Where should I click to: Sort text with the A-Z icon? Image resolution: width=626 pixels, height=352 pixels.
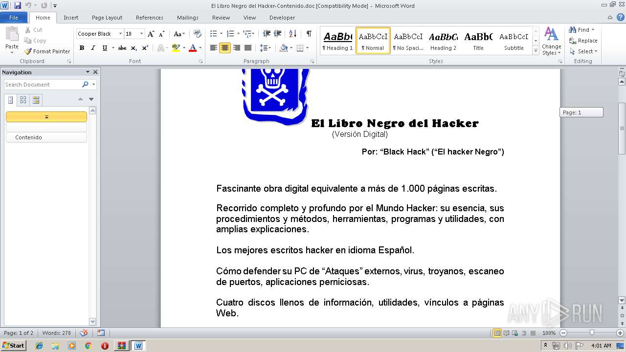click(293, 34)
